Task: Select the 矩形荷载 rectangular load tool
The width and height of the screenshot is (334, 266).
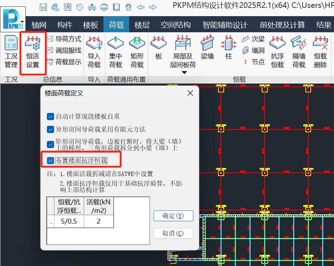Action: click(136, 50)
